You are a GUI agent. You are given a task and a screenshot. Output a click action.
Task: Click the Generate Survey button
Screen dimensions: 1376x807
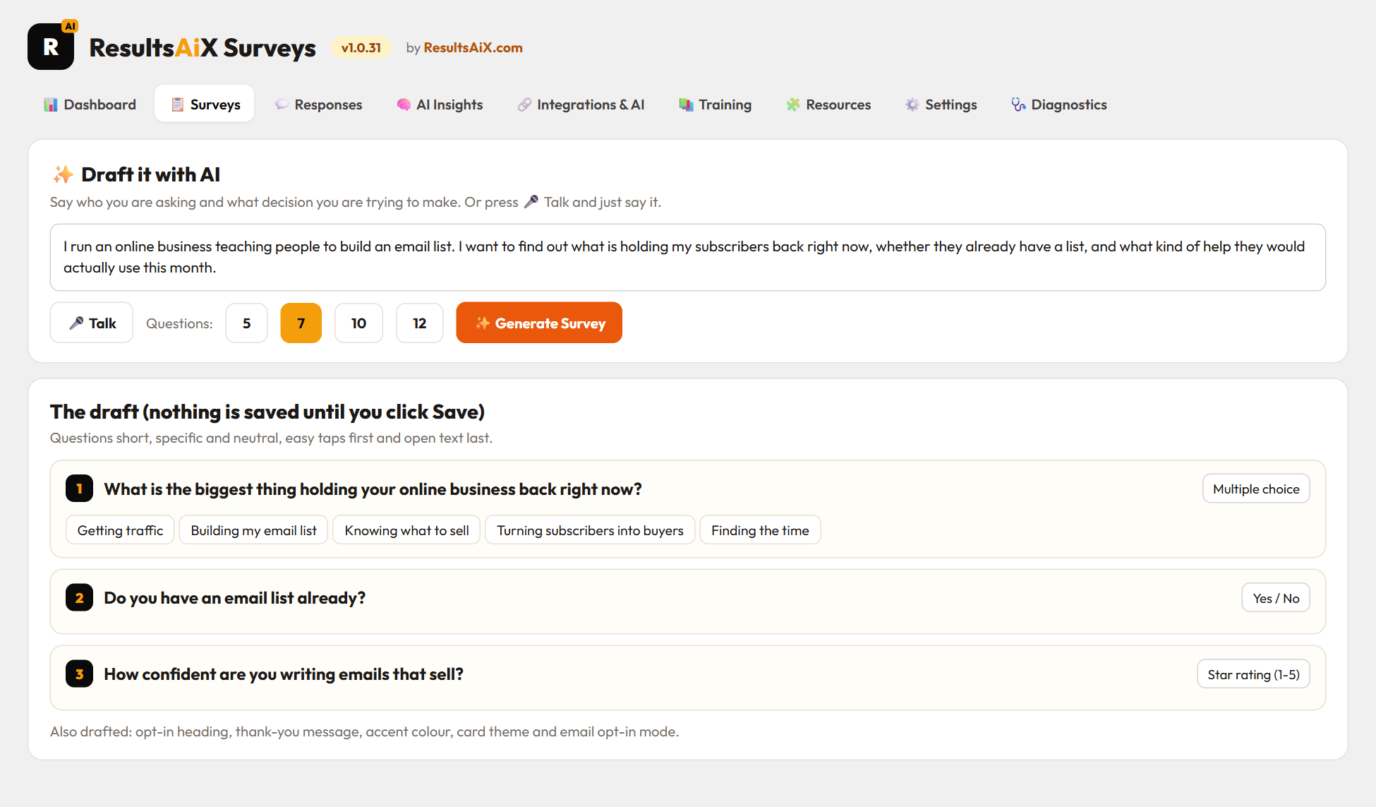point(539,323)
